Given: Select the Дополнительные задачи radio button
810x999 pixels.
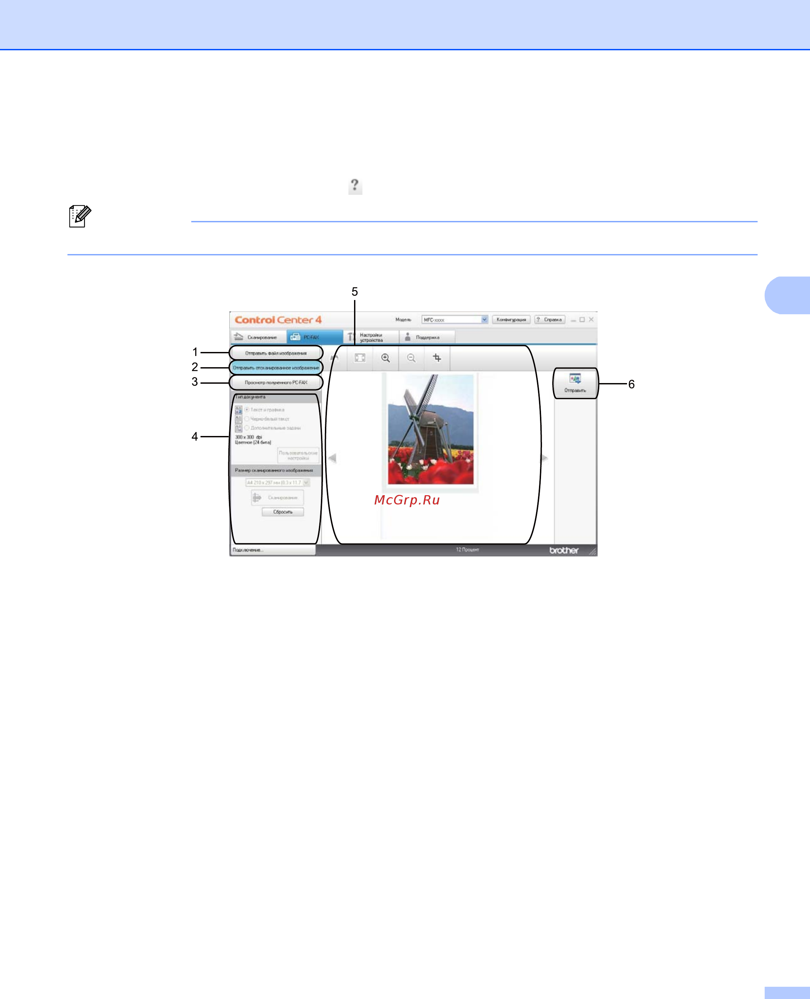Looking at the screenshot, I should tap(247, 428).
